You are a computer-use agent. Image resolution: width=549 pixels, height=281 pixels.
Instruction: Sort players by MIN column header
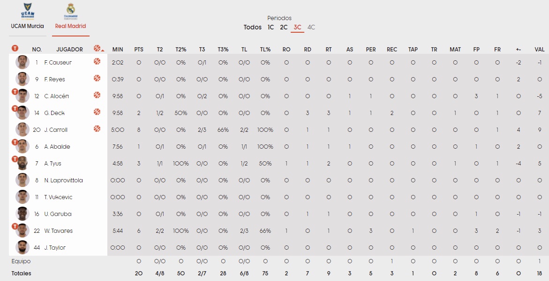pyautogui.click(x=118, y=49)
